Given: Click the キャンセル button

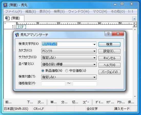Looking at the screenshot, I should click(109, 58).
